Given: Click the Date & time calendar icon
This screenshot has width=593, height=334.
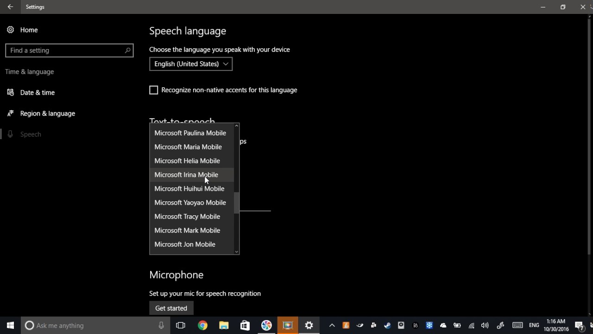Looking at the screenshot, I should coord(10,92).
